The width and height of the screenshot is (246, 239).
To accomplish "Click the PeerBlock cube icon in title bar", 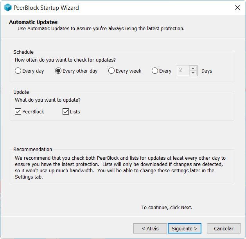I will pyautogui.click(x=8, y=7).
